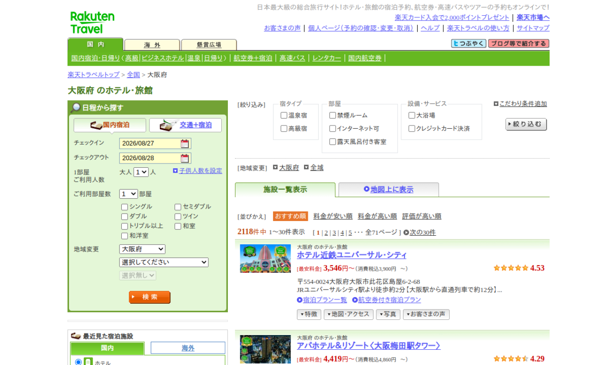
Task: Go to results page 2
Action: tap(326, 232)
